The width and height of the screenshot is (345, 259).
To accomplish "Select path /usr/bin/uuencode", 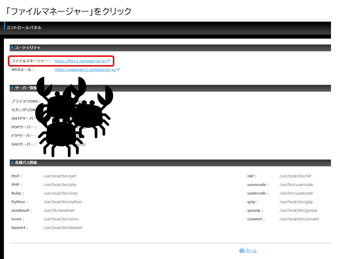I will (x=296, y=185).
